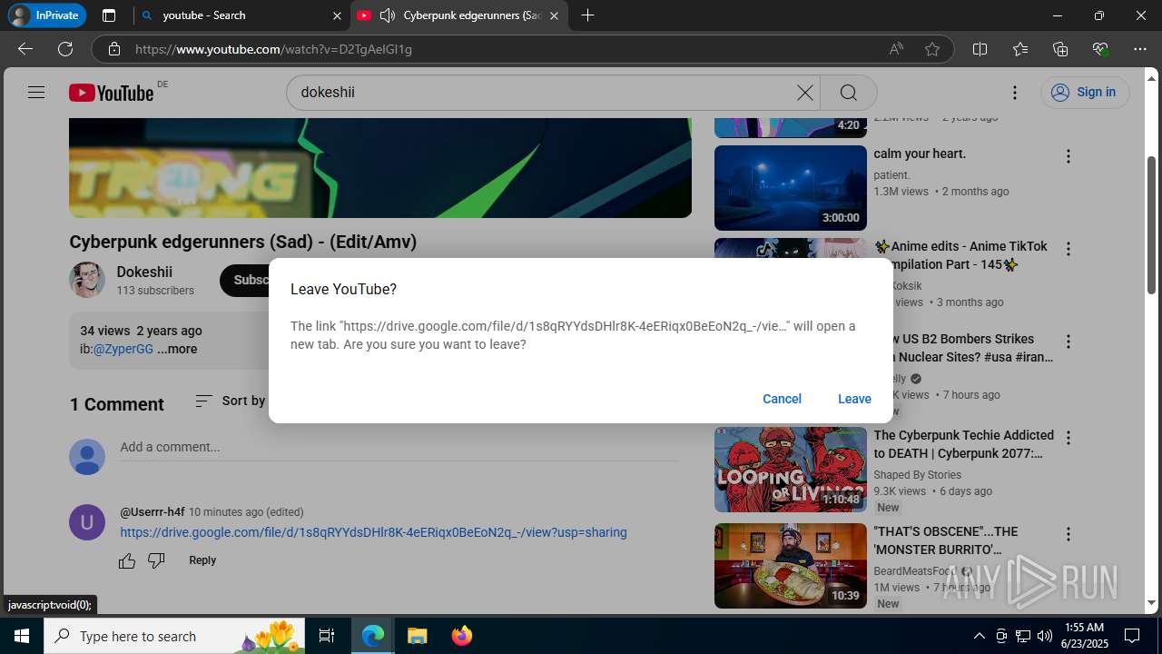This screenshot has width=1162, height=654.
Task: Open options menu for Anime edits compilation video
Action: pyautogui.click(x=1068, y=249)
